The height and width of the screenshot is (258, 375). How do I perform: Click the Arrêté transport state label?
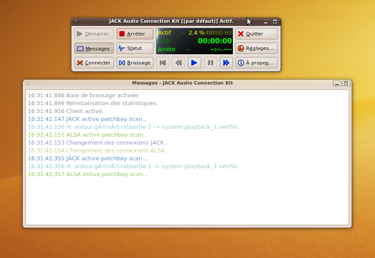[x=167, y=49]
